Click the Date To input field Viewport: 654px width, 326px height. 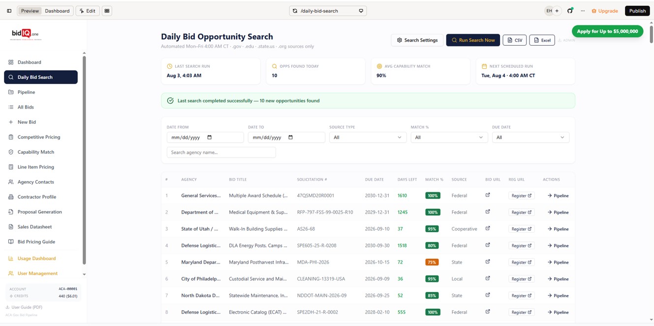point(286,137)
